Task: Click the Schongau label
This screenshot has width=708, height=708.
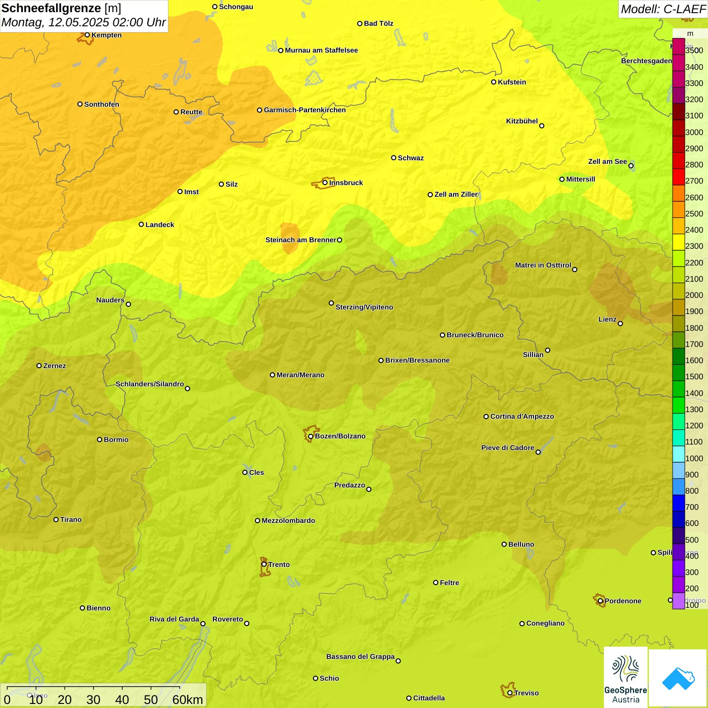Action: 236,7
